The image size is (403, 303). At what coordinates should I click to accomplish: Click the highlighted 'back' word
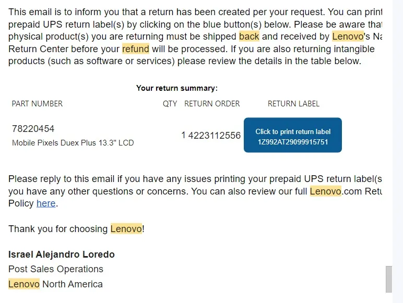click(x=249, y=36)
